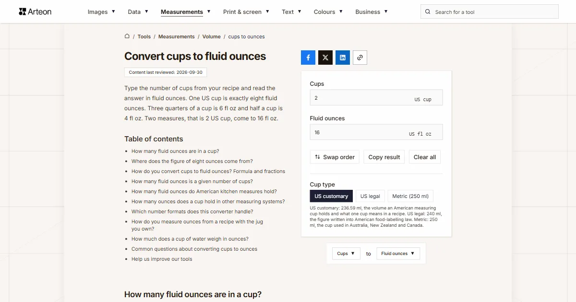
Task: Jump to "Where does the figure of eight ounces come from?"
Action: pyautogui.click(x=192, y=161)
